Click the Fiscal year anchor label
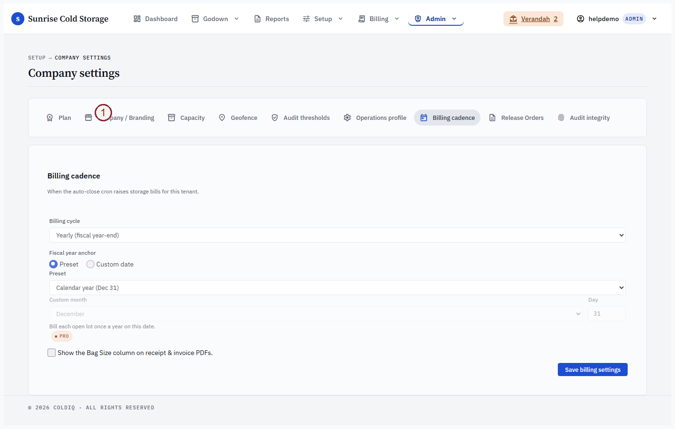This screenshot has width=675, height=429. [x=72, y=253]
